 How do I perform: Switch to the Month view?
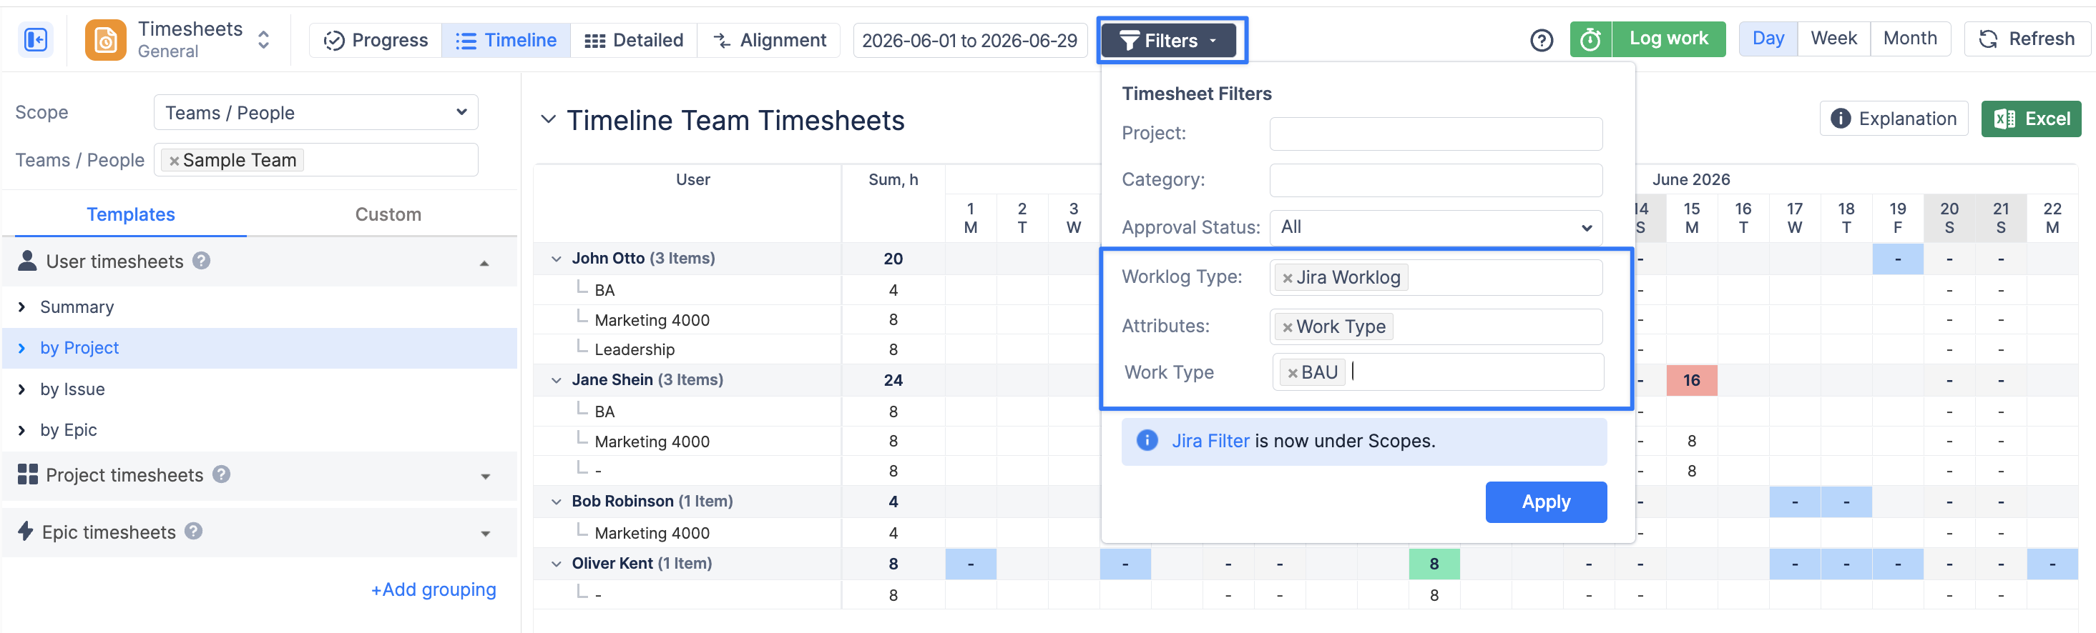[x=1910, y=38]
